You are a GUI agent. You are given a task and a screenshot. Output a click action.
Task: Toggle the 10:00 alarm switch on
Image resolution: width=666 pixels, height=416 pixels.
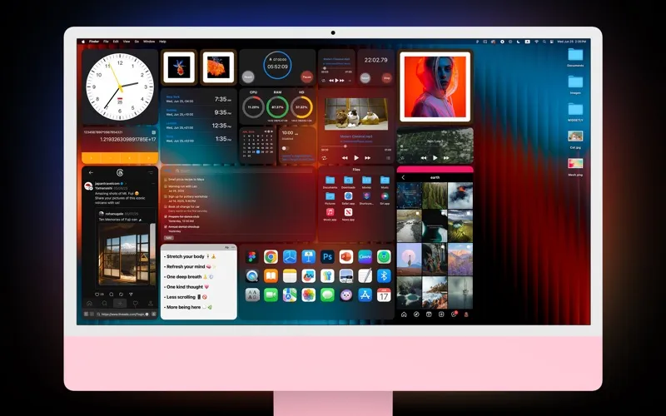286,148
